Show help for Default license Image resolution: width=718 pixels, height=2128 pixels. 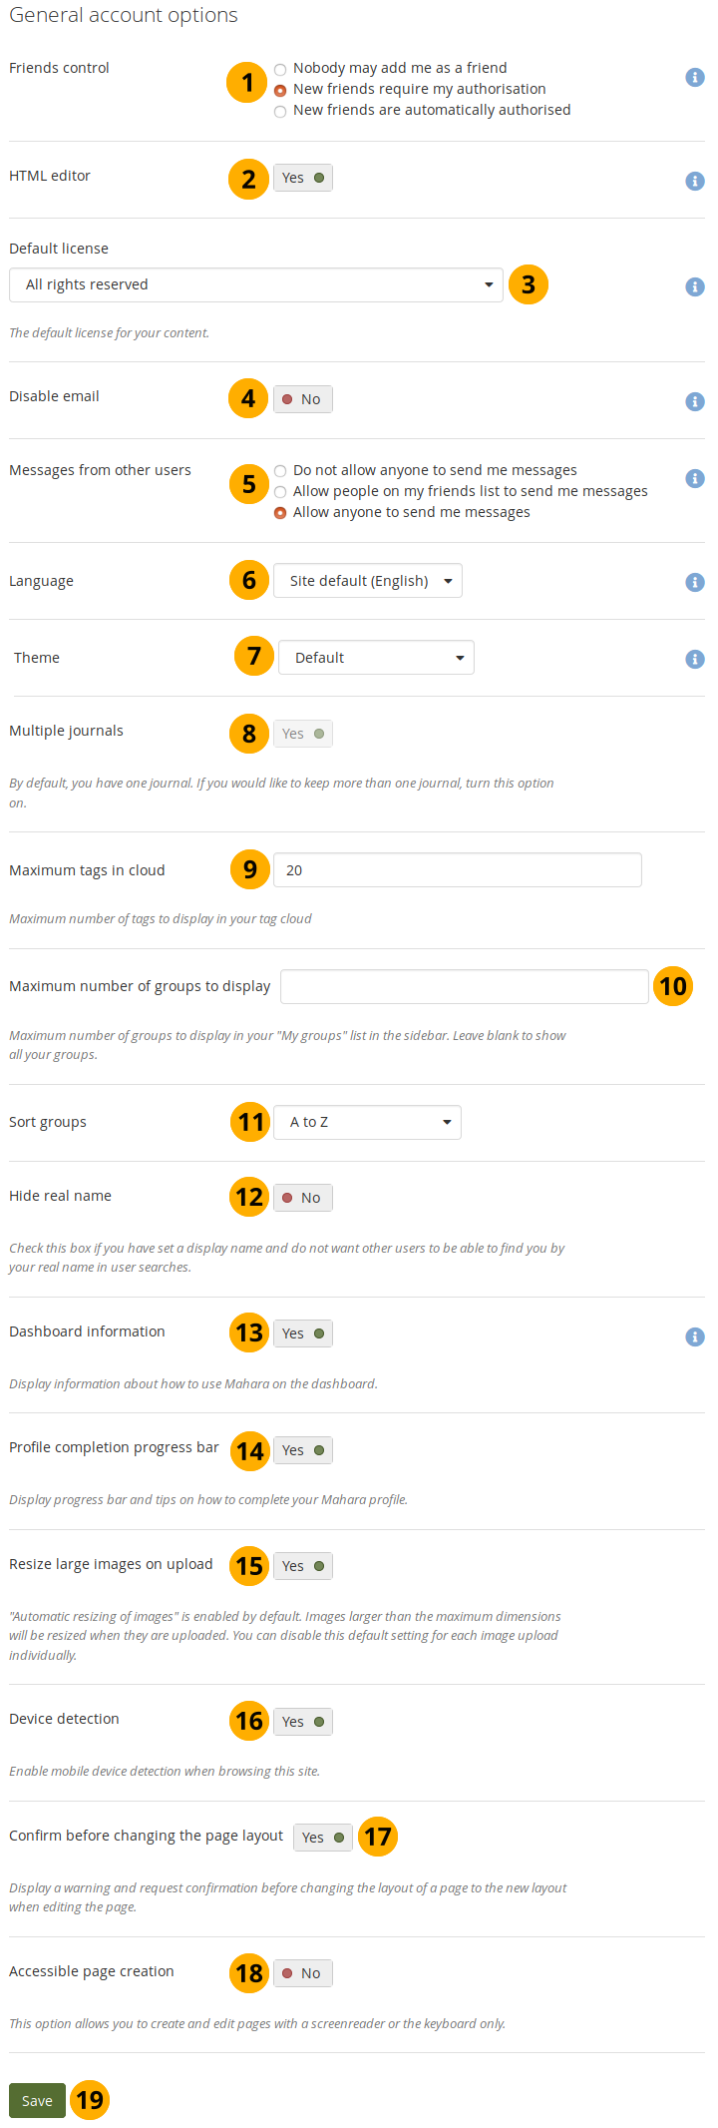pos(695,286)
